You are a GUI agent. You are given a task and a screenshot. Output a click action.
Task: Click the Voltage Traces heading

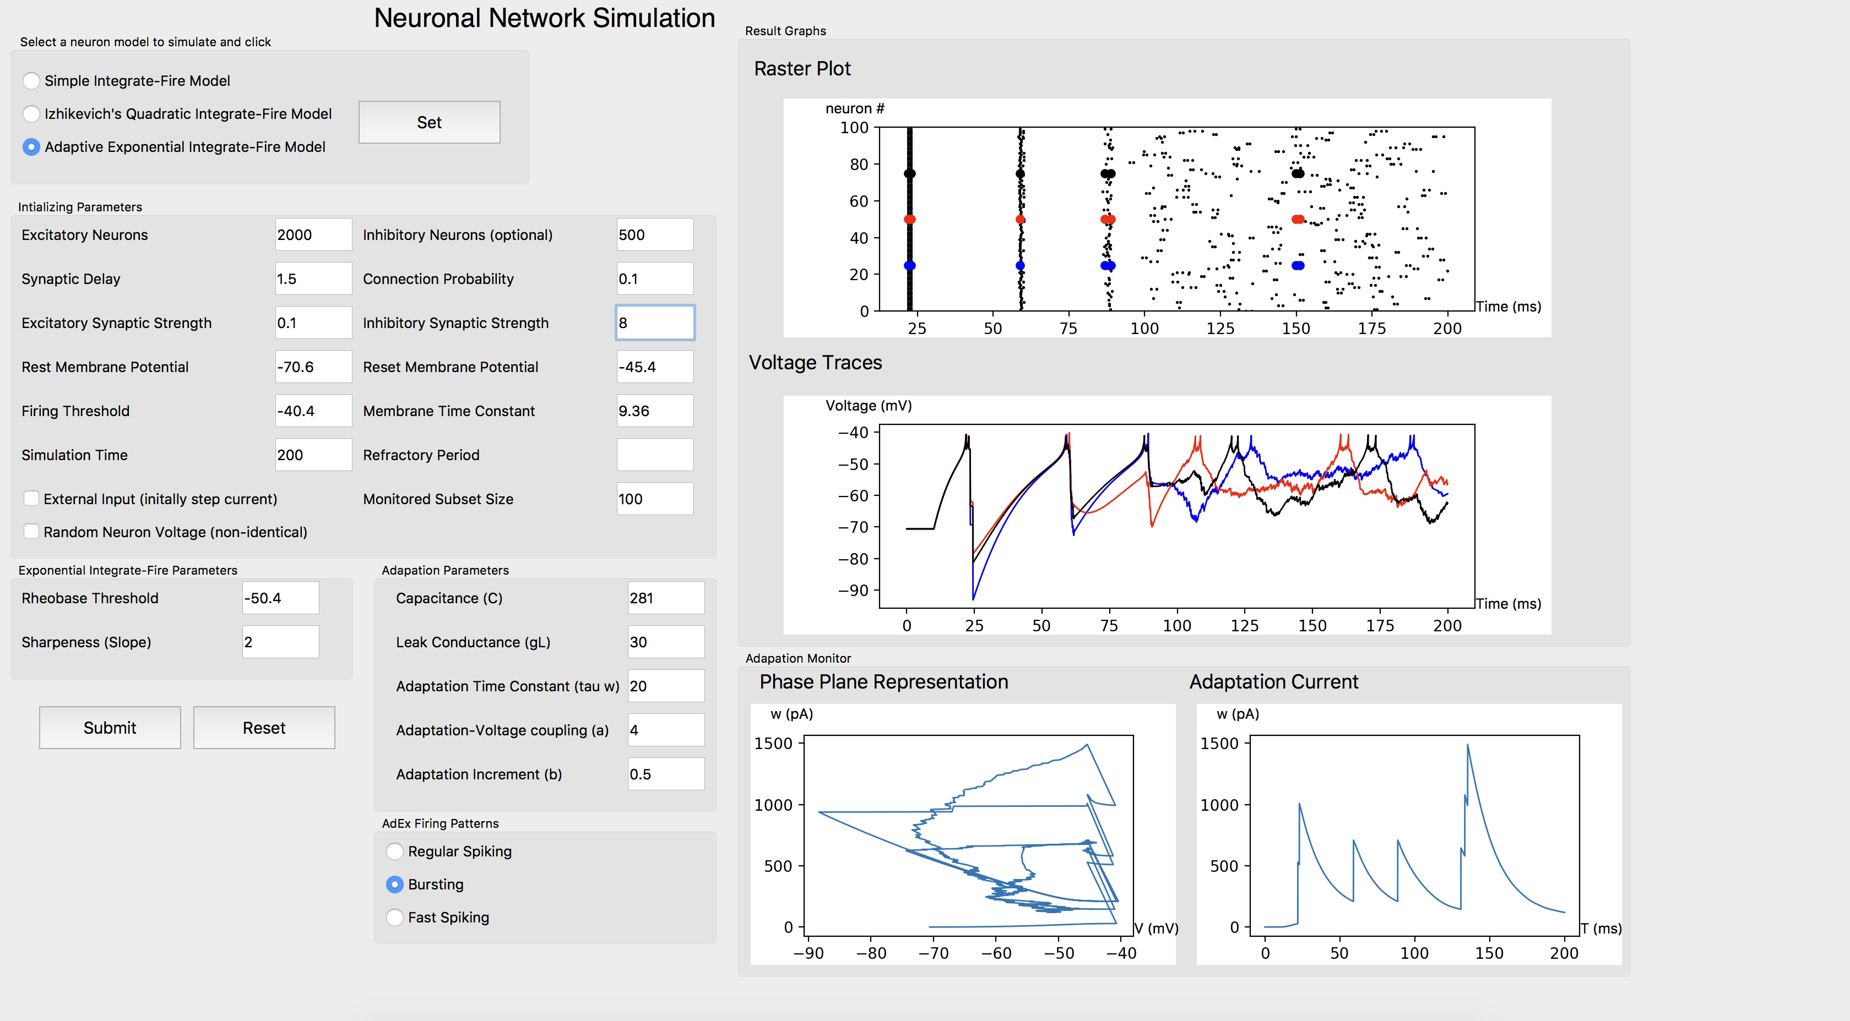(815, 363)
